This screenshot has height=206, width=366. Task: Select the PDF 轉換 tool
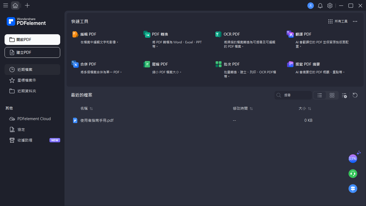160,34
